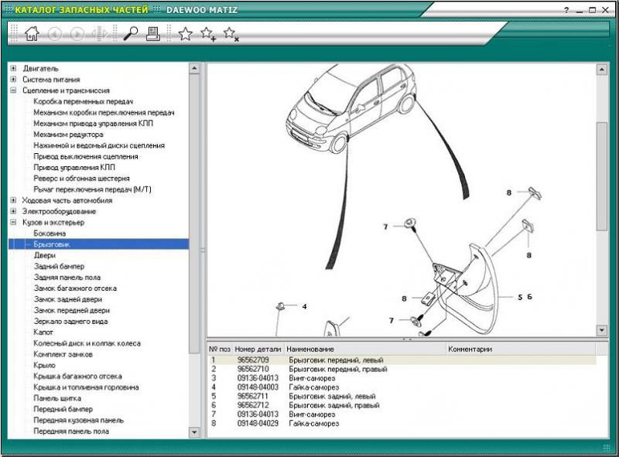Click the Номер детали column header
Screen dimensions: 619x457
pyautogui.click(x=257, y=349)
